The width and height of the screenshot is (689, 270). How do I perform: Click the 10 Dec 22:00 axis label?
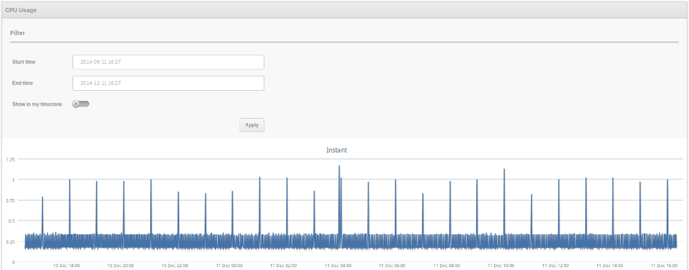click(175, 266)
